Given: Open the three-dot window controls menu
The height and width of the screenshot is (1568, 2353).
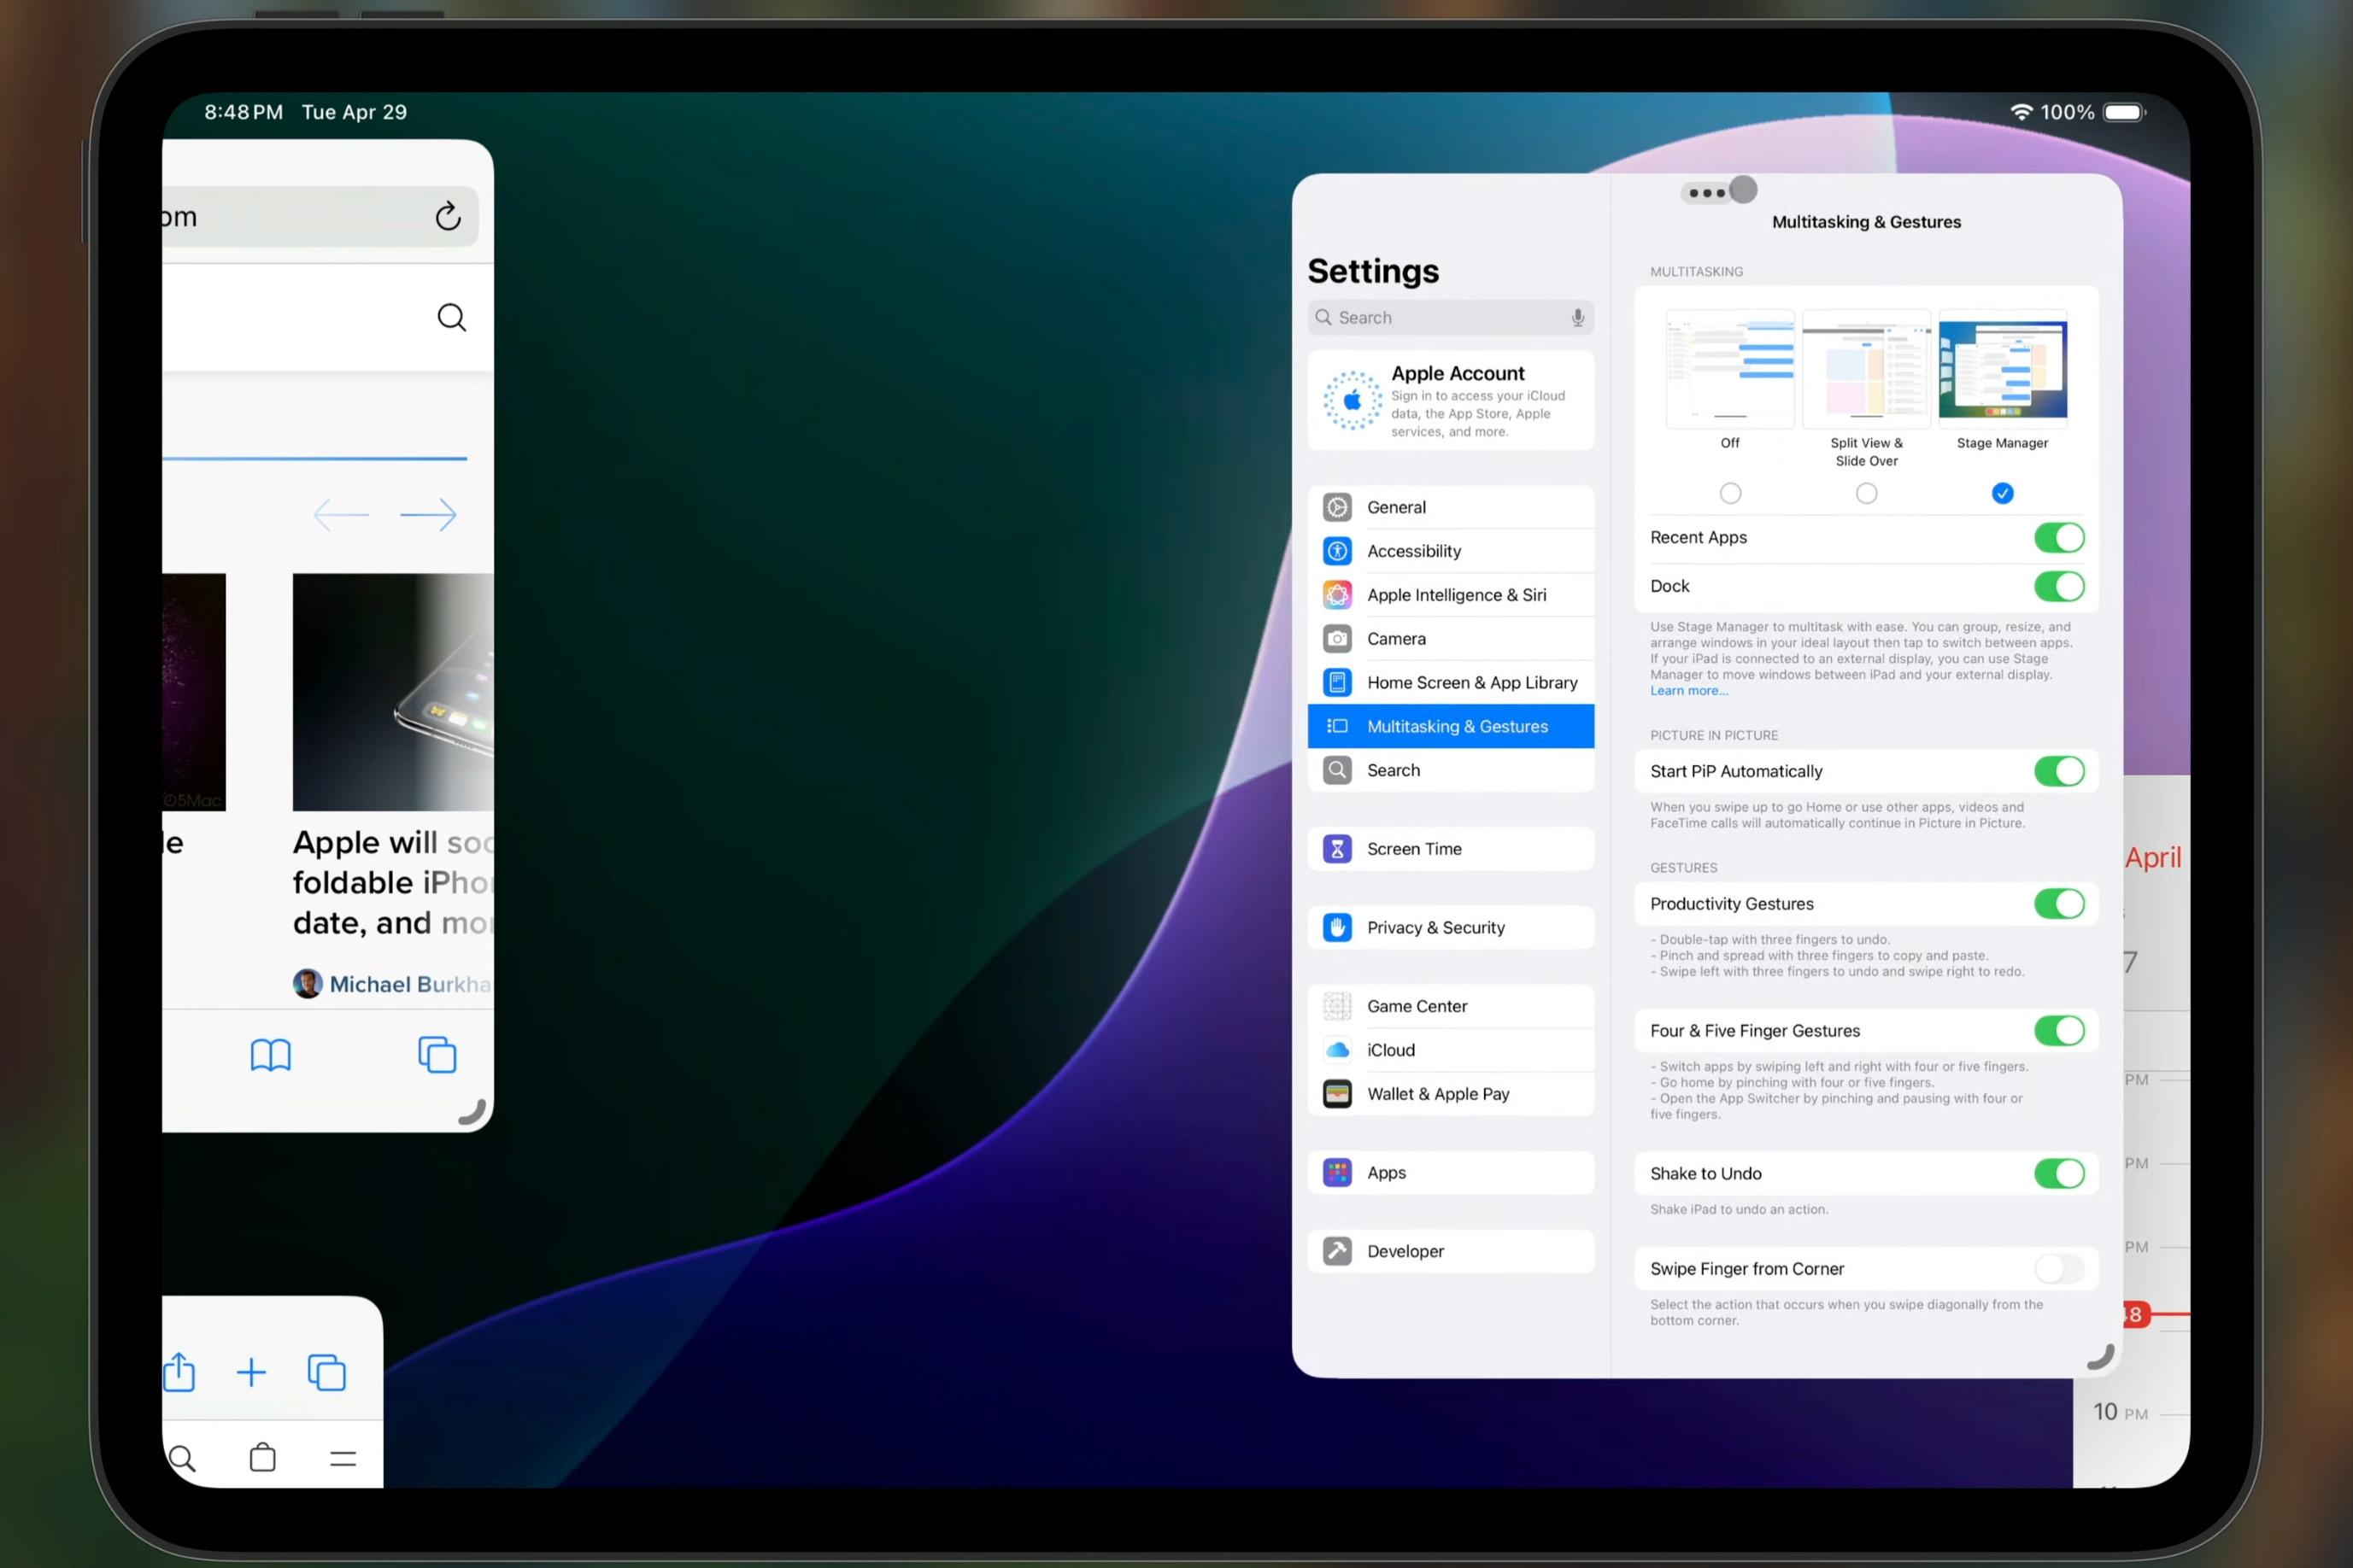Looking at the screenshot, I should (1707, 193).
